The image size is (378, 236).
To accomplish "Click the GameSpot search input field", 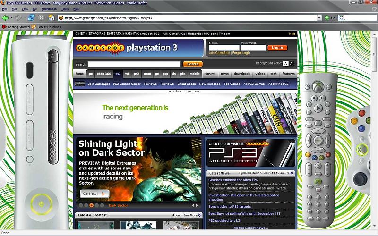I will coord(134,64).
